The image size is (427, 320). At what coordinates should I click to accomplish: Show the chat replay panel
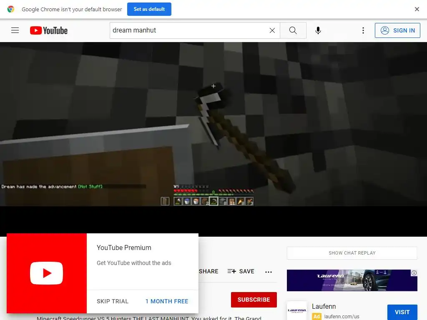coord(352,253)
